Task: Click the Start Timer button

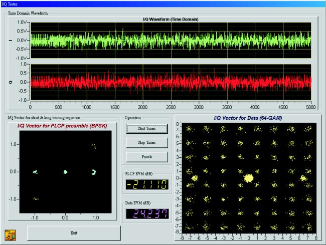Action: [146, 129]
